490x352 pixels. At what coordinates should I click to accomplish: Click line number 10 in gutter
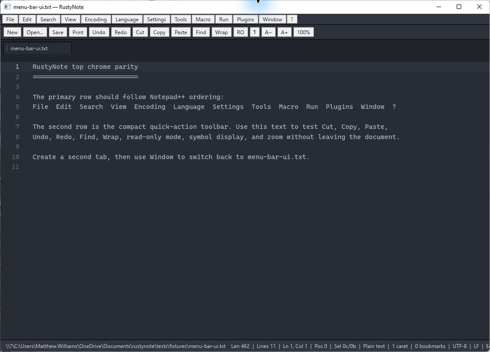pyautogui.click(x=15, y=157)
